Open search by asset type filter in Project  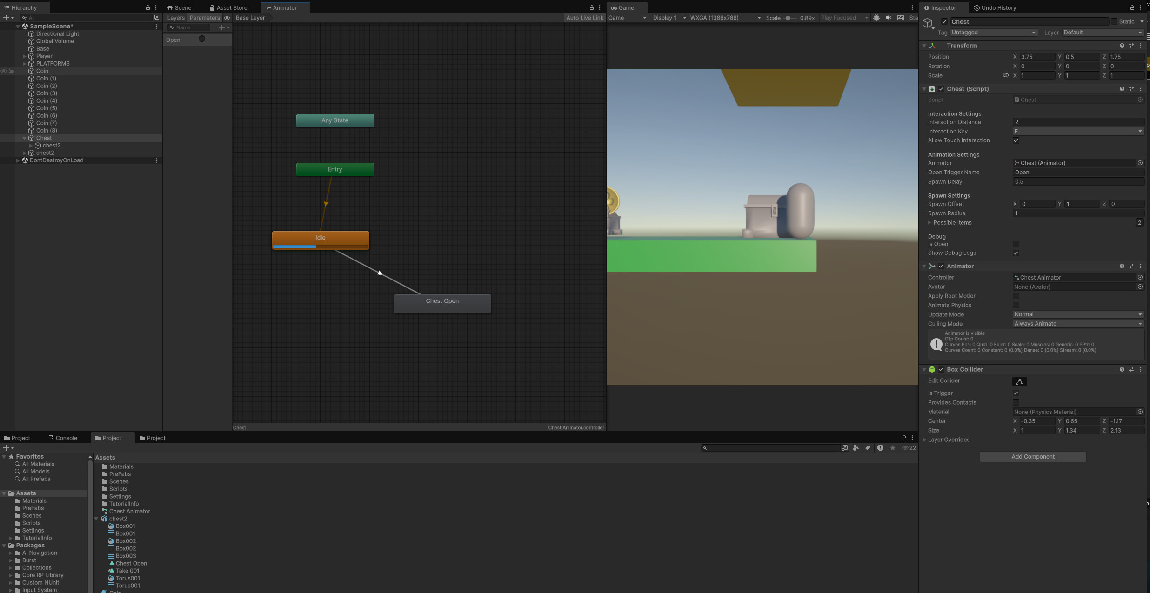click(856, 448)
